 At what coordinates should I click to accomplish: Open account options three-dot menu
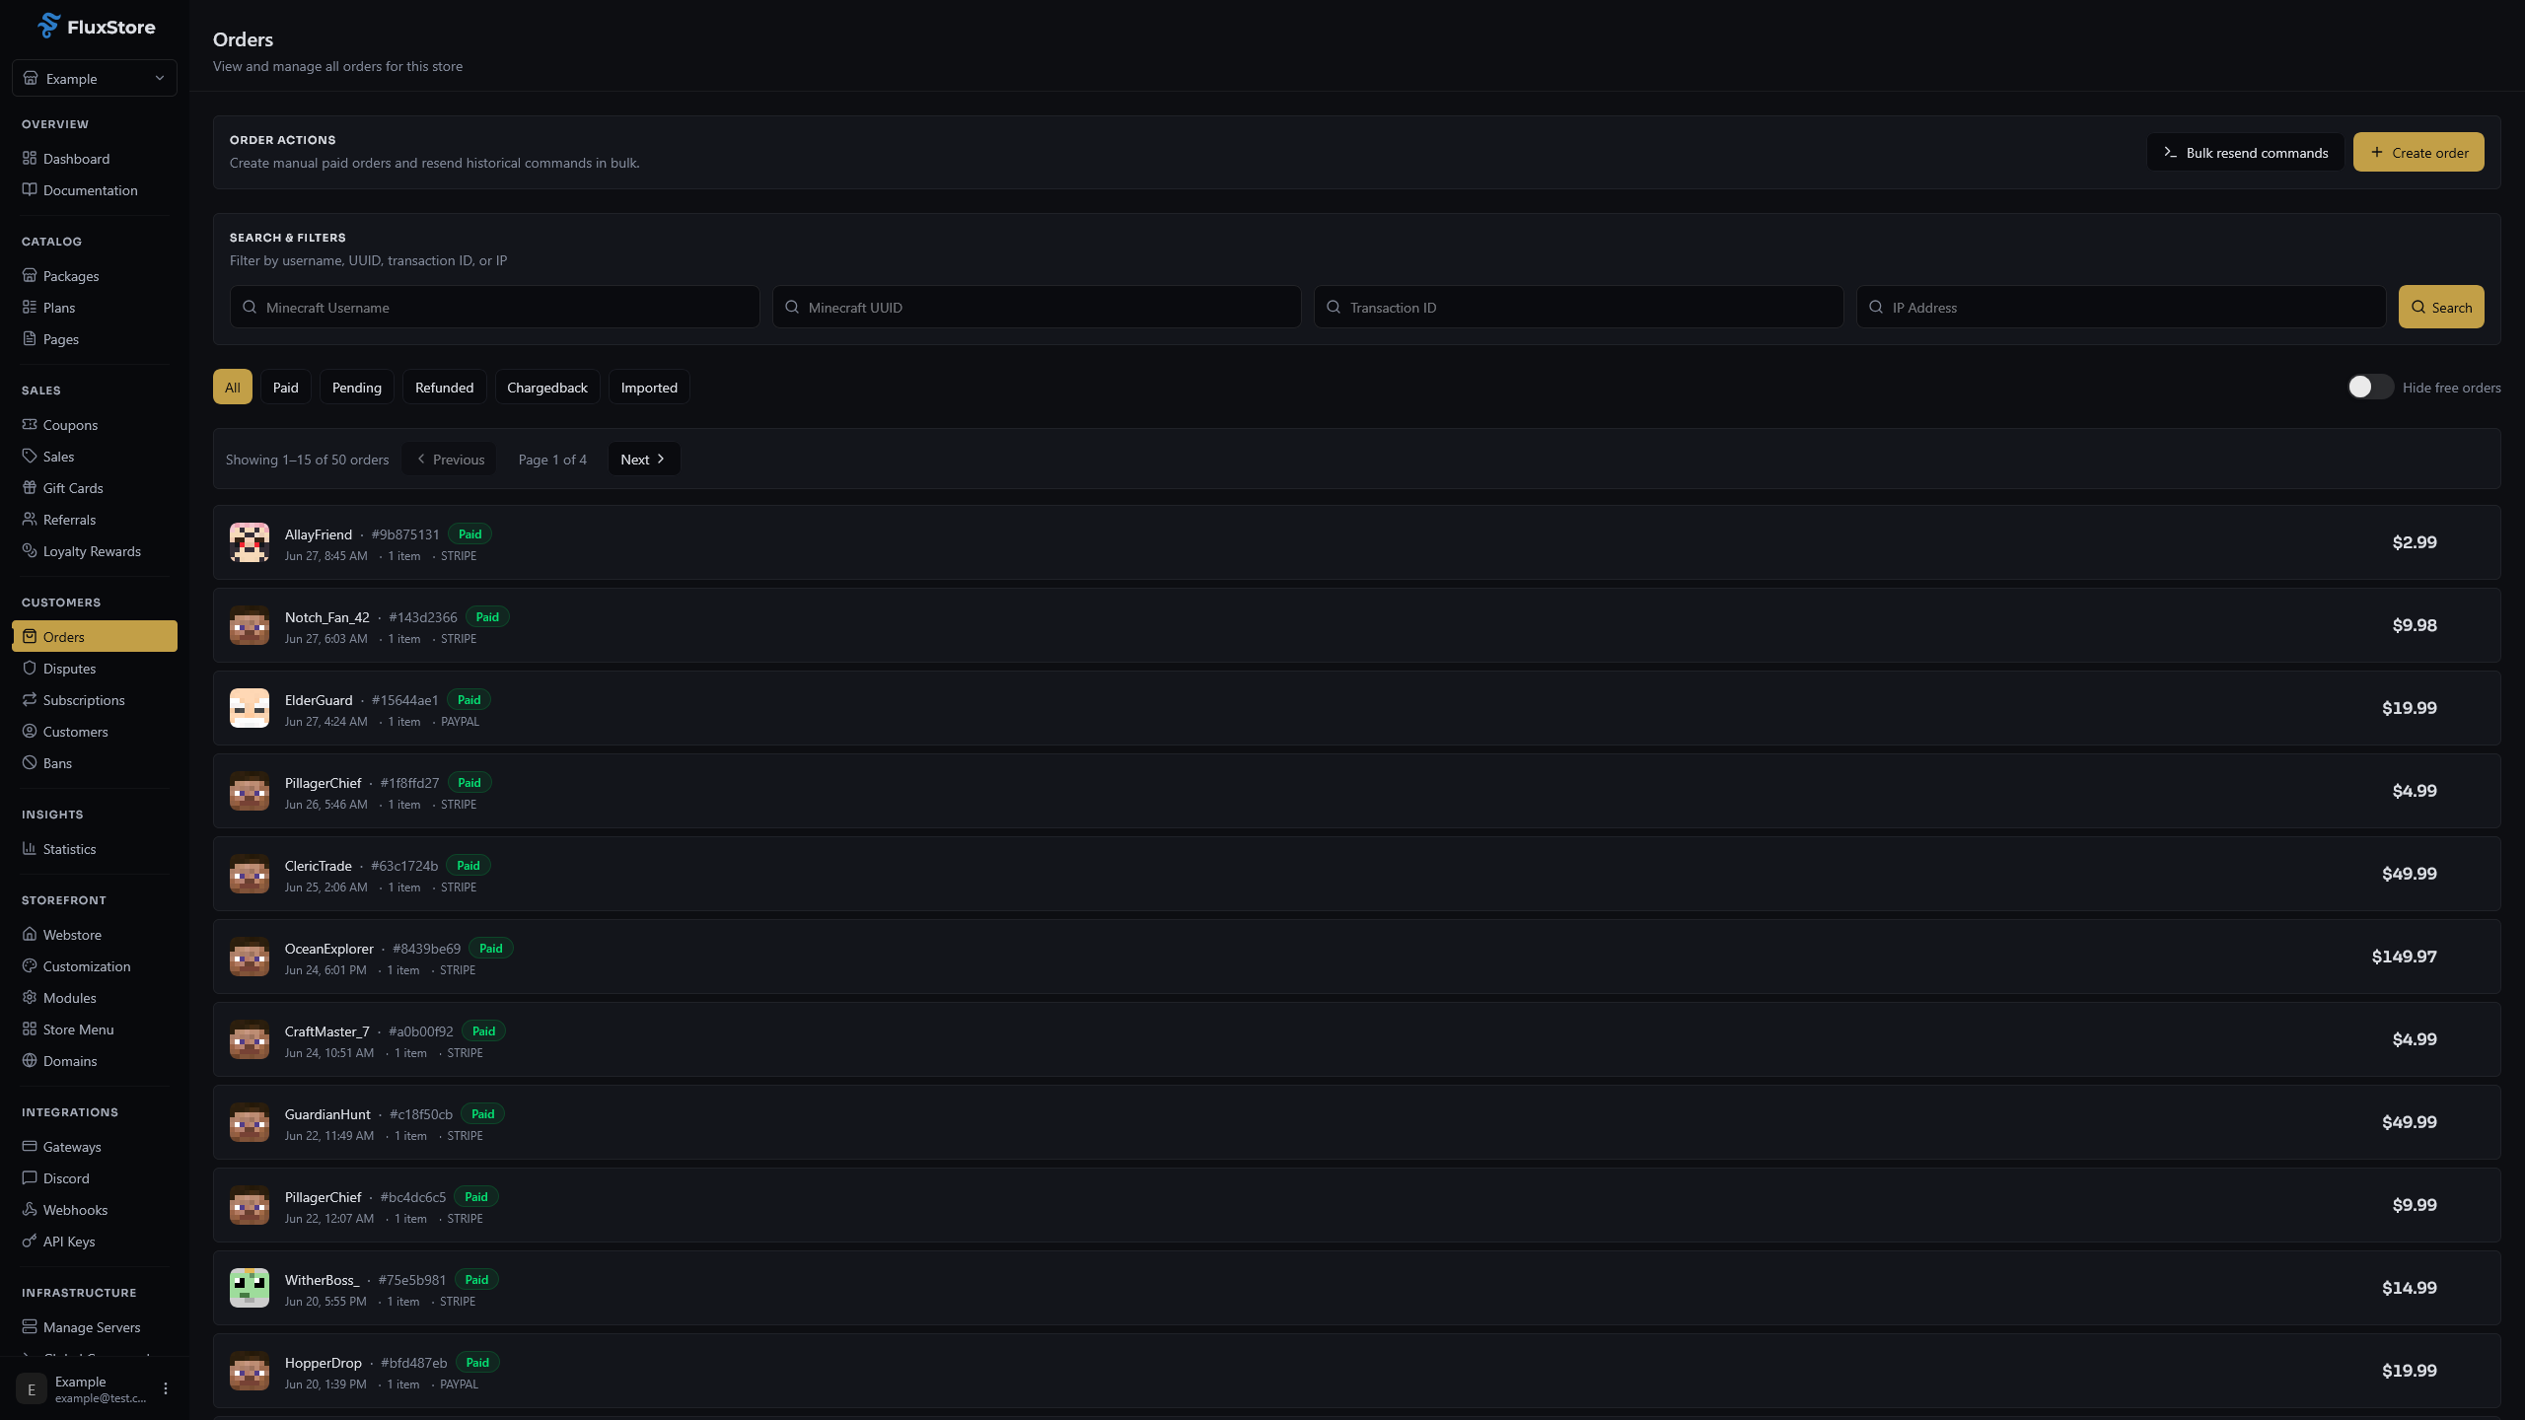tap(166, 1388)
